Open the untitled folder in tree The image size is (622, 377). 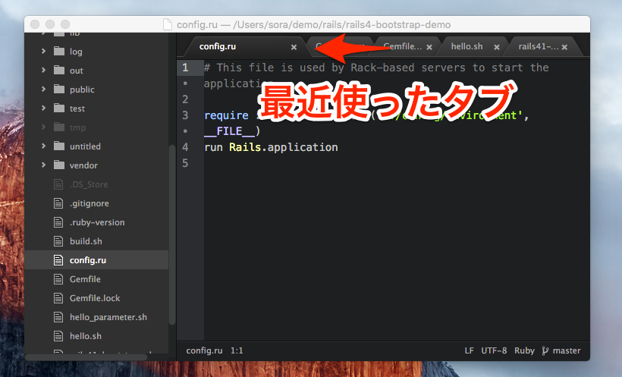click(85, 146)
